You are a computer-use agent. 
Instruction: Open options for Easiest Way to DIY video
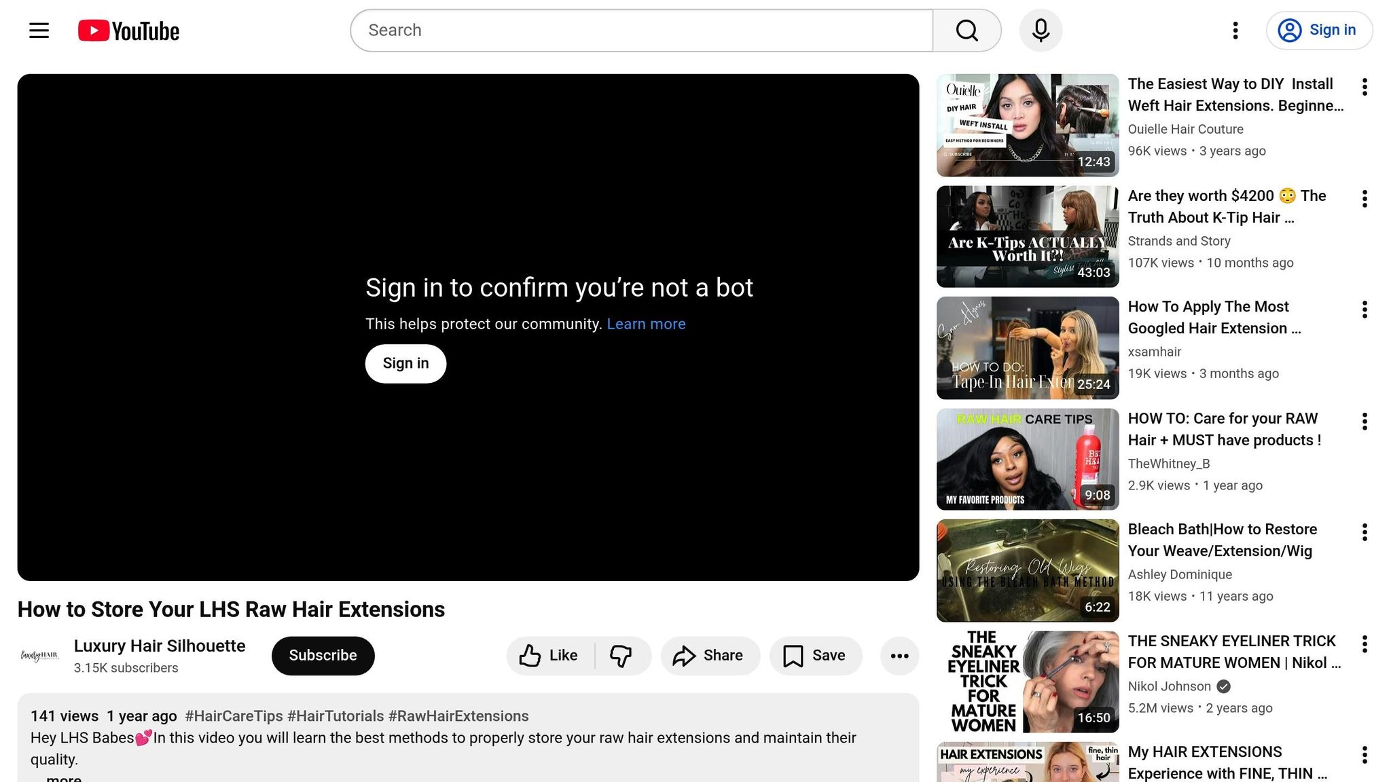click(1365, 87)
